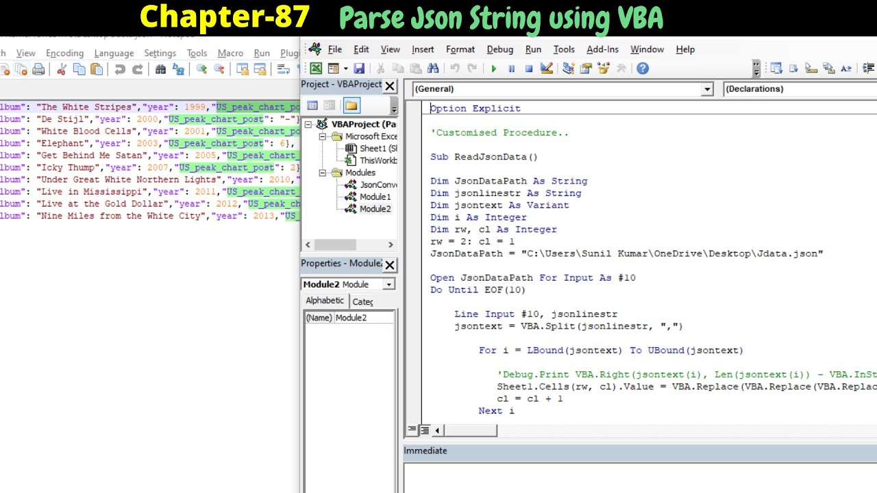877x493 pixels.
Task: Toggle word wrap in Notepad++ toolbar
Action: coord(284,69)
